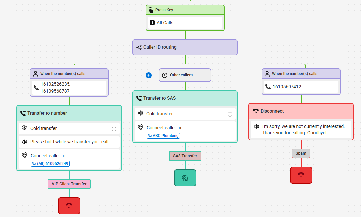361x217 pixels.
Task: Open the Press Key node header
Action: (x=185, y=10)
